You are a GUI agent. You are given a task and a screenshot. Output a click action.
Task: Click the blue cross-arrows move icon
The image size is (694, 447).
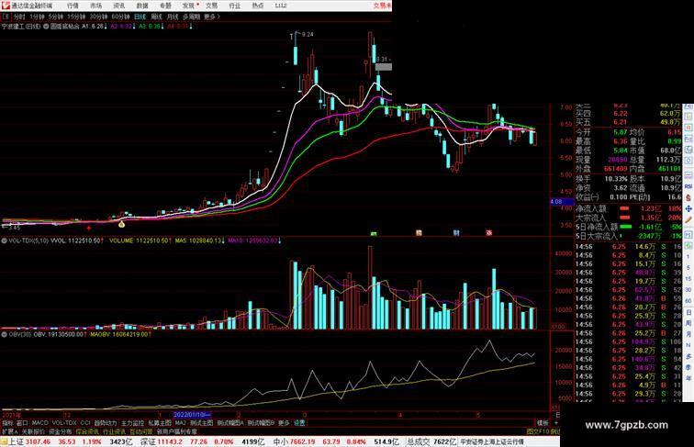[x=688, y=208]
